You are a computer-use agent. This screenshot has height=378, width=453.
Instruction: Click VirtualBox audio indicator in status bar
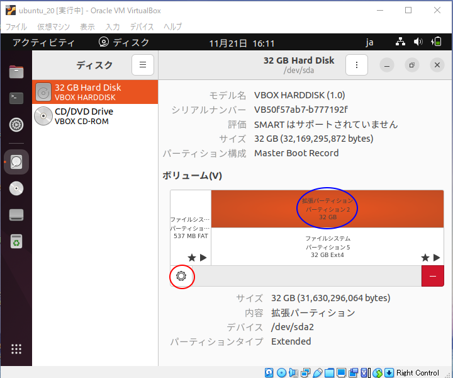pyautogui.click(x=294, y=372)
